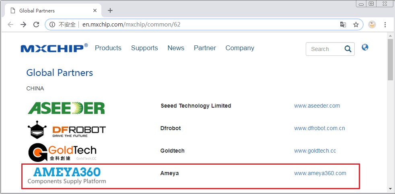Click the globe language icon

[365, 47]
